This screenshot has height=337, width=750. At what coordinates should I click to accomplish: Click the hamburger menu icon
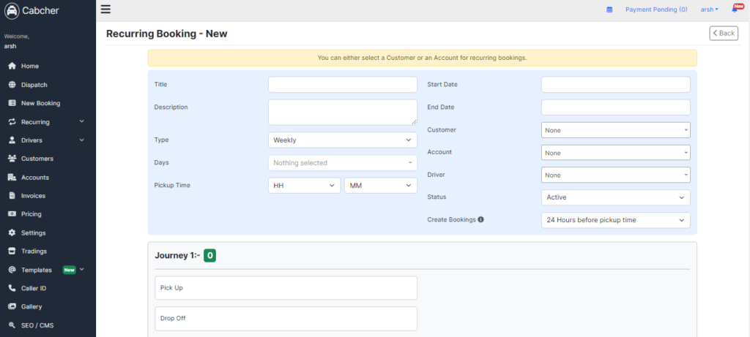(105, 9)
